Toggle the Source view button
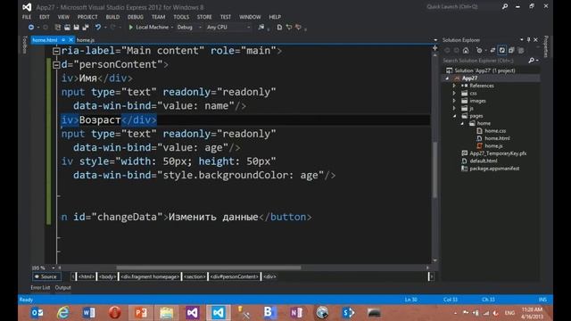Viewport: 571px width, 321px height. click(46, 276)
